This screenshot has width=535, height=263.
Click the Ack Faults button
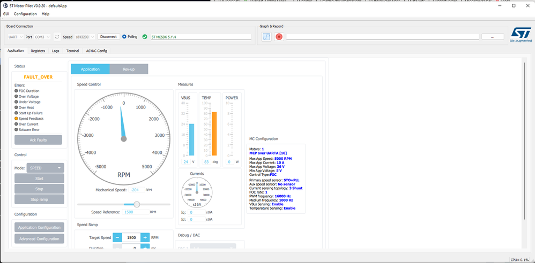tap(38, 140)
